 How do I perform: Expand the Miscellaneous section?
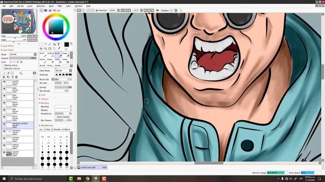coord(46,125)
